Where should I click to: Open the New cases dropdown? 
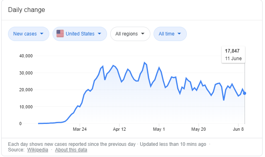point(28,34)
